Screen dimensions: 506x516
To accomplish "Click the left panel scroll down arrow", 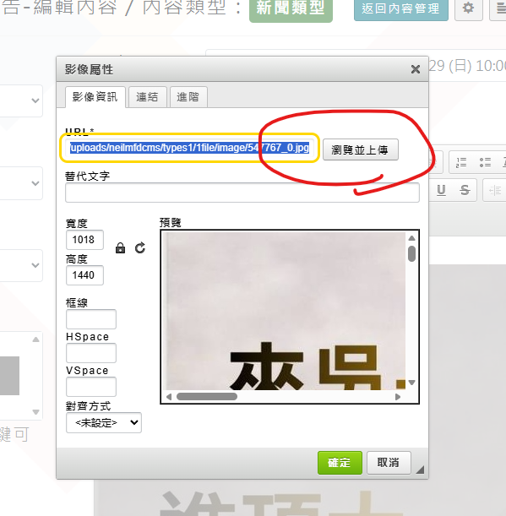I will (35, 411).
